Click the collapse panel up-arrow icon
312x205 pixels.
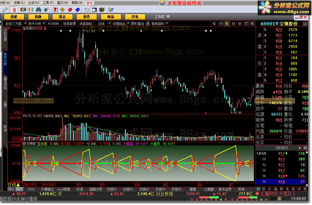point(246,24)
